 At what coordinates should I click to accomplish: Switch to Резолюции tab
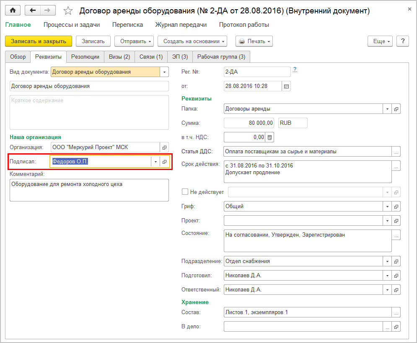(85, 57)
